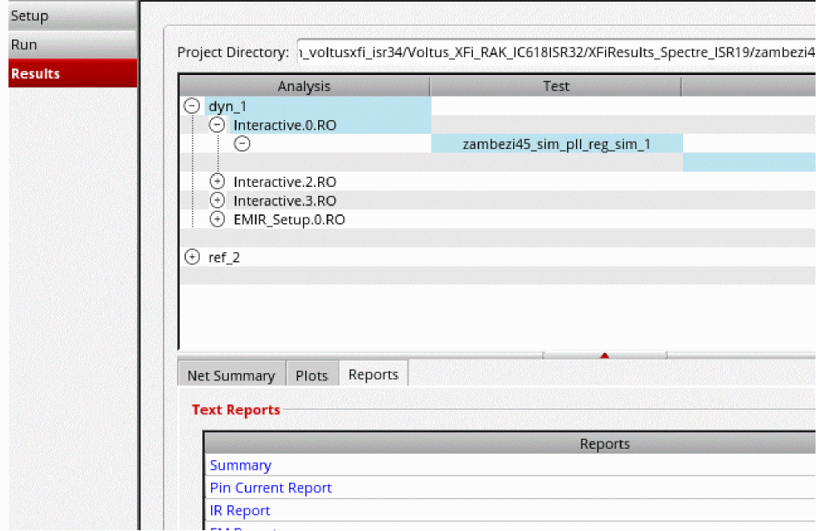The width and height of the screenshot is (816, 531).
Task: Collapse the unnamed node under Interactive.0.RO
Action: [242, 144]
